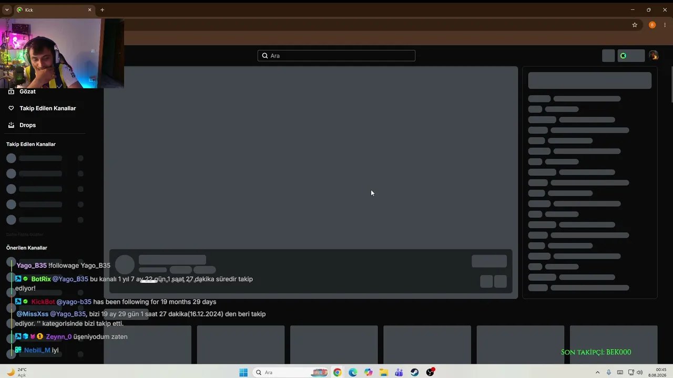Open Steam from the taskbar
The image size is (673, 378).
415,372
